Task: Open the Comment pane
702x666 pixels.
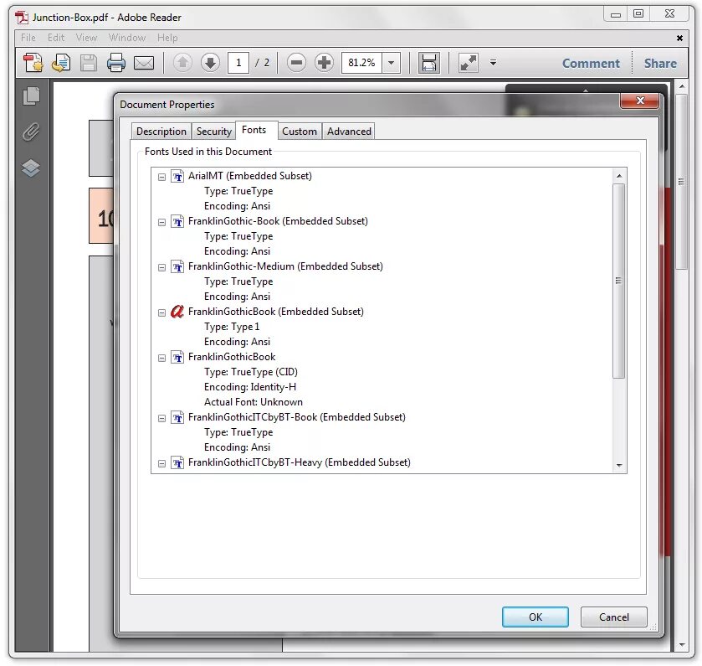Action: 591,63
